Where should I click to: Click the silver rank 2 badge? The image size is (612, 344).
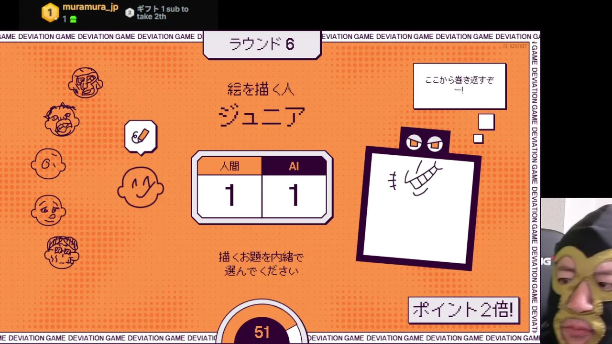tap(130, 13)
